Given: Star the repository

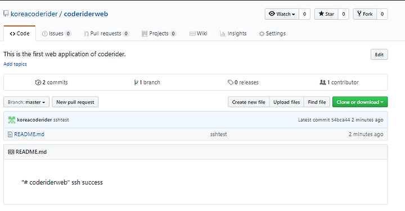Looking at the screenshot, I should point(326,14).
